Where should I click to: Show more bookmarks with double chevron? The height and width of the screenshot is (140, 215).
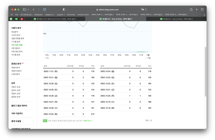[x=204, y=15]
